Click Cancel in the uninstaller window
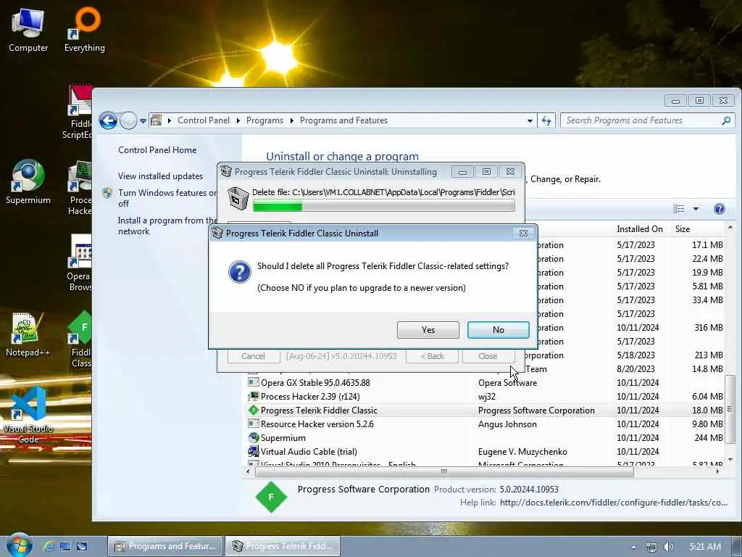 coord(253,356)
